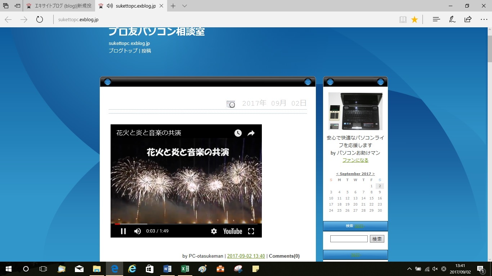Open the Edge More (…) menu
This screenshot has height=276, width=492.
pyautogui.click(x=484, y=19)
